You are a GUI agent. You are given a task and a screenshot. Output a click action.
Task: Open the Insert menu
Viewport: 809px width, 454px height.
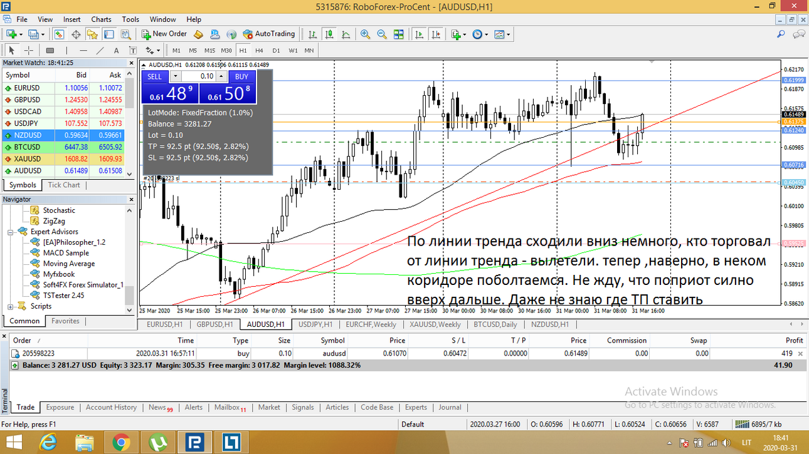(71, 19)
